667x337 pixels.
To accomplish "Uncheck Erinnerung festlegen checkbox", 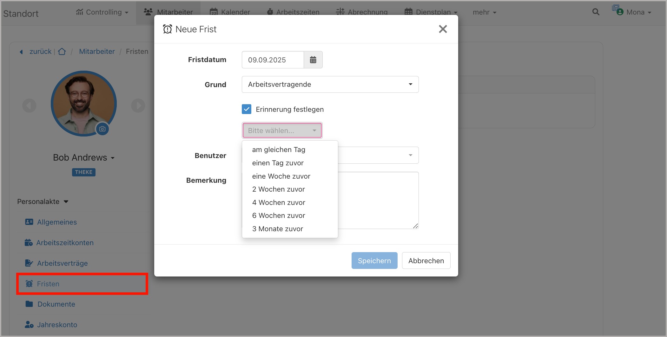I will (x=247, y=109).
